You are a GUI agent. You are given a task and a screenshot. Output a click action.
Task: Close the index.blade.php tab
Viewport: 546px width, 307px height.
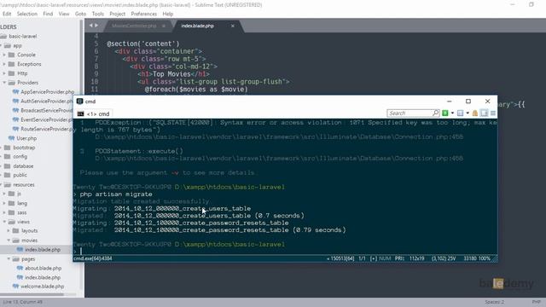tap(233, 26)
